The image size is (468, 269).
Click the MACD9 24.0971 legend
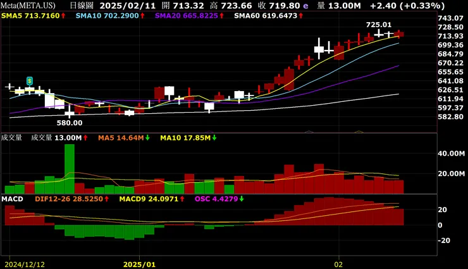point(152,199)
